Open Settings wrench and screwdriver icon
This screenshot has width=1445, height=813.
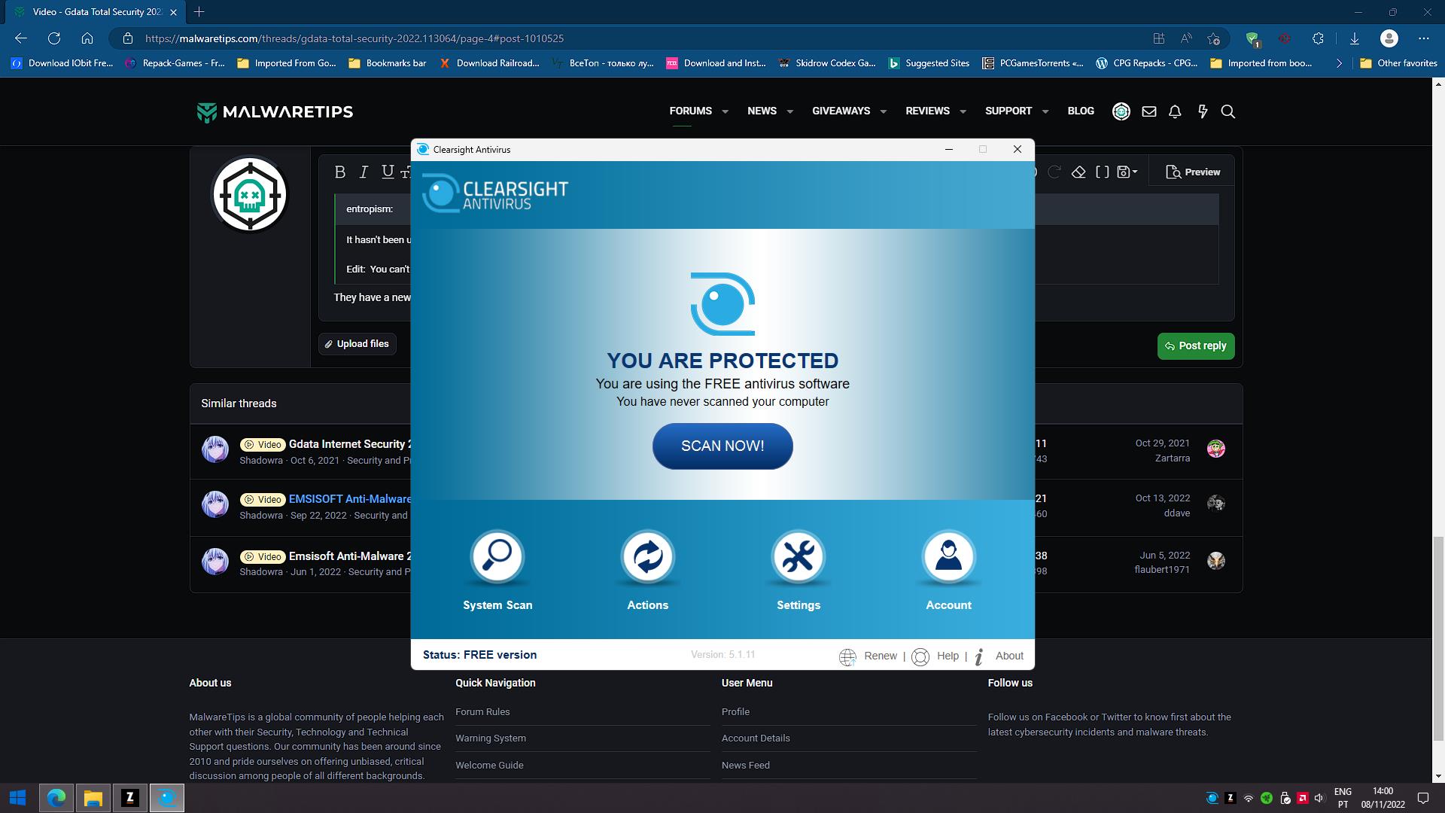(798, 557)
